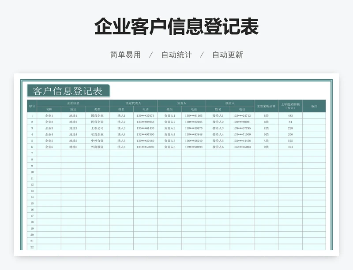Click the cell 国营企业
Viewport: 353px width, 270px height.
tap(97, 115)
